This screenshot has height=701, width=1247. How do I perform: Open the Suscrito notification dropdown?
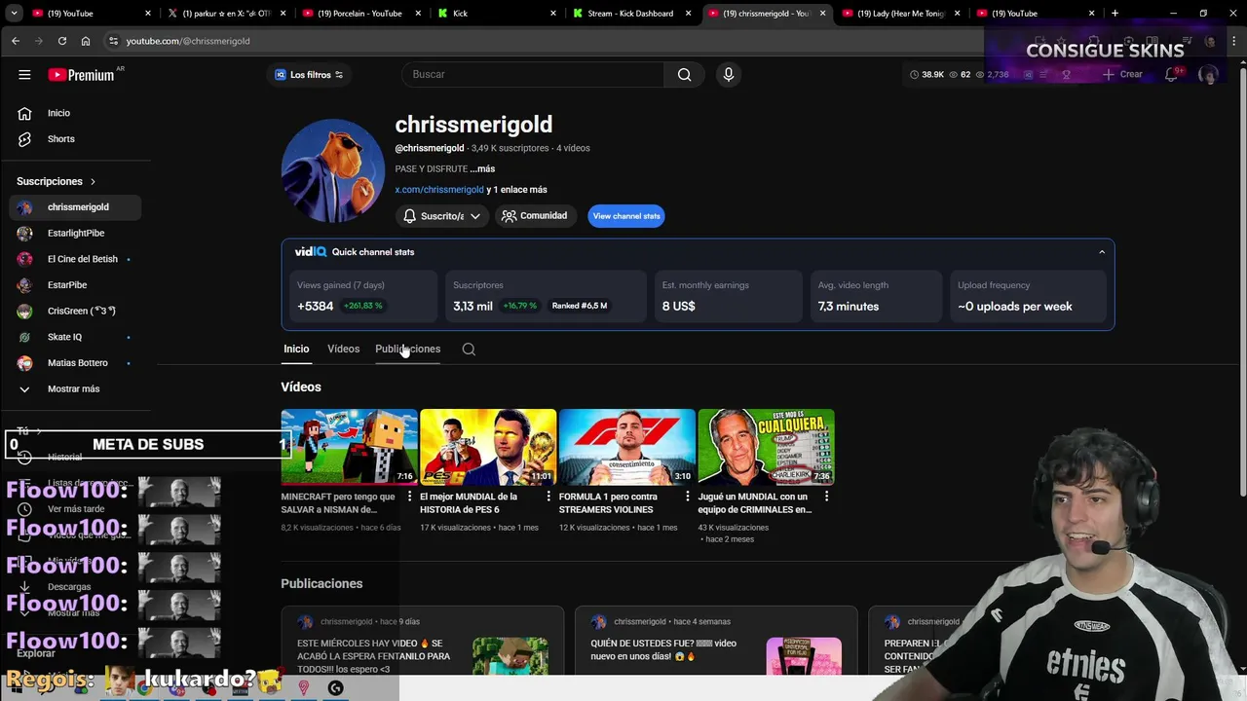pos(442,216)
